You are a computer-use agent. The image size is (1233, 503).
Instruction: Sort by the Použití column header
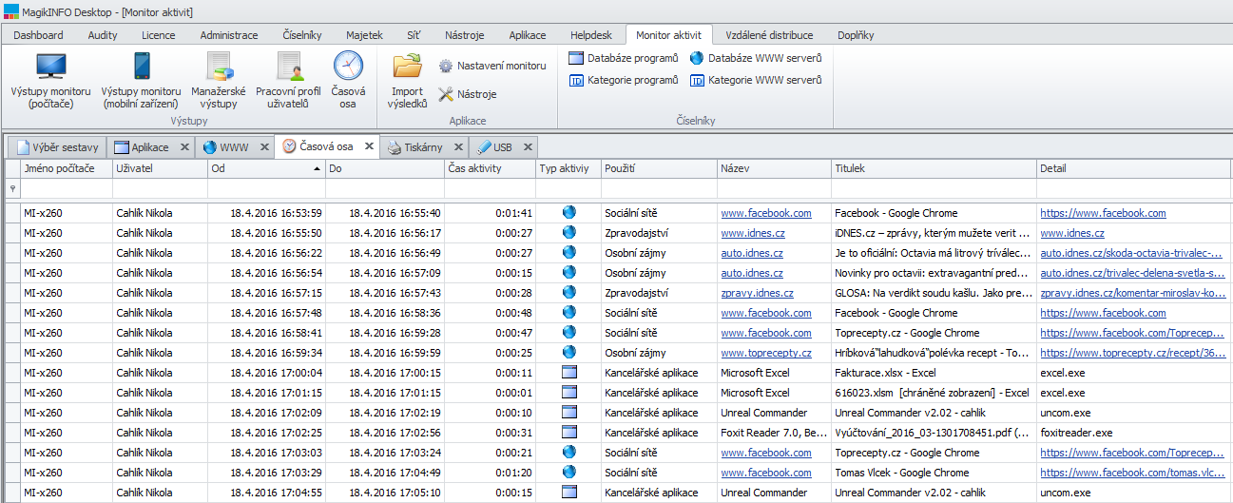pos(659,168)
